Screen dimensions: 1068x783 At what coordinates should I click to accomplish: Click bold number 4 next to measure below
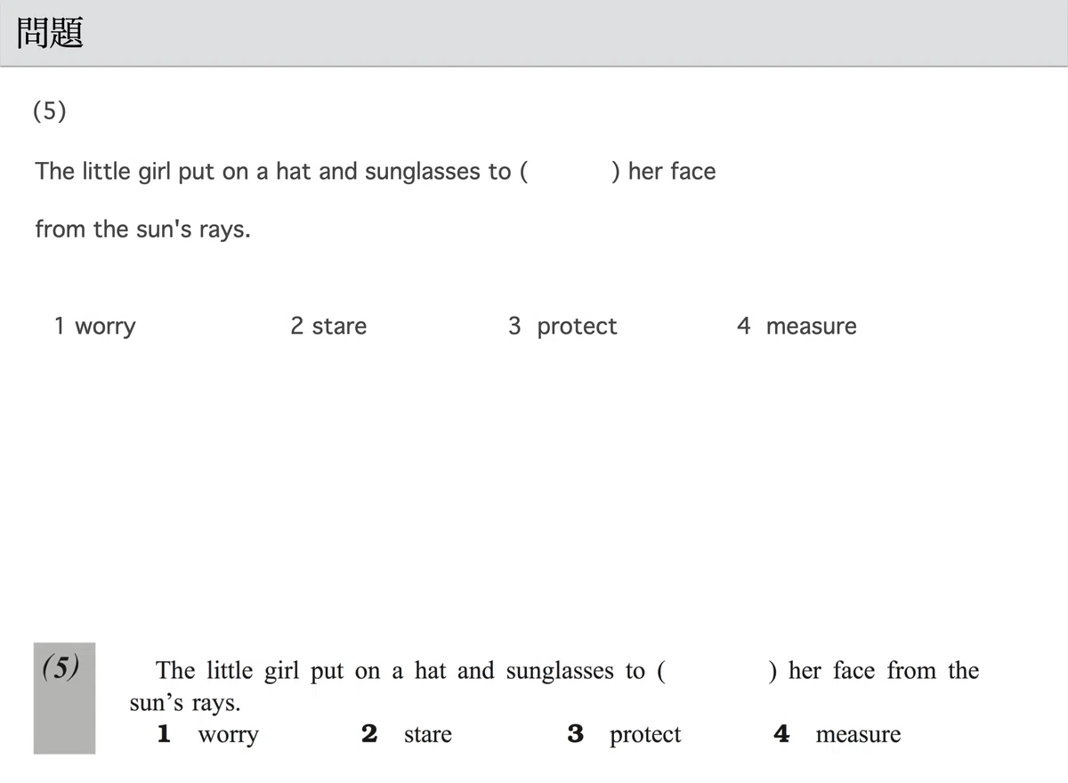(x=781, y=734)
